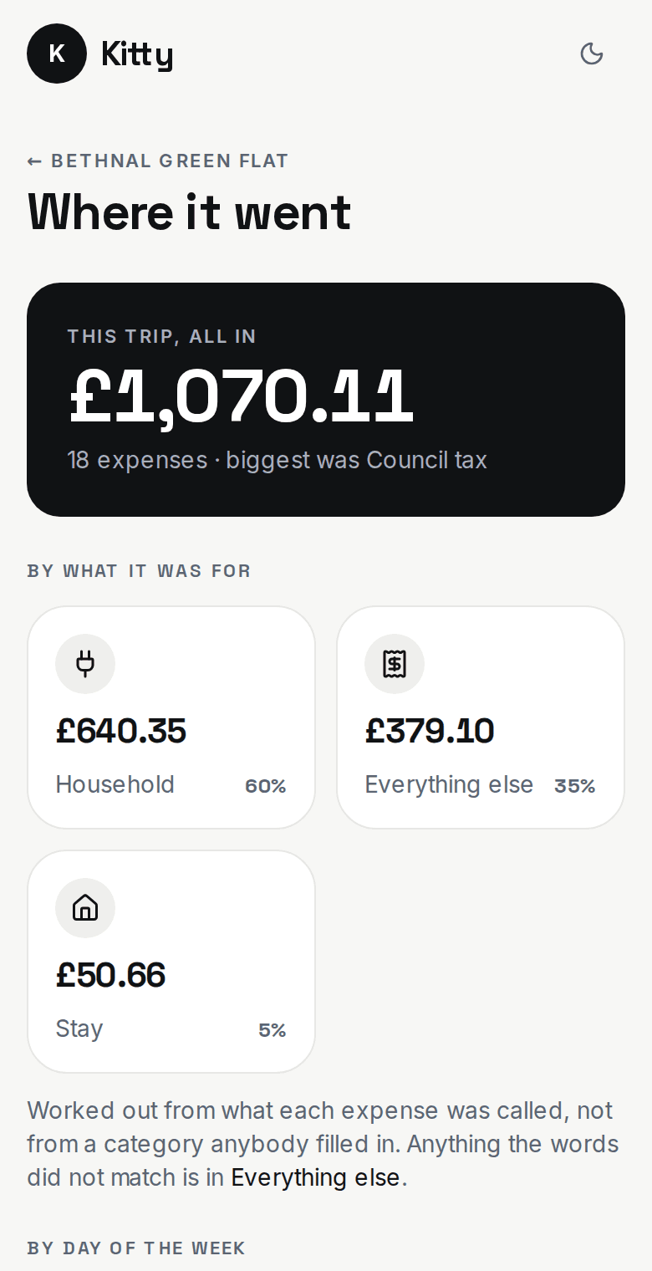Click the highlighted Everything else text
This screenshot has width=652, height=1271.
[316, 1177]
